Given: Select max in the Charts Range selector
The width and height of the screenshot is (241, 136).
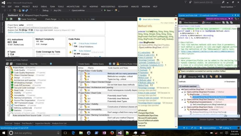Looking at the screenshot, I should (x=93, y=19).
